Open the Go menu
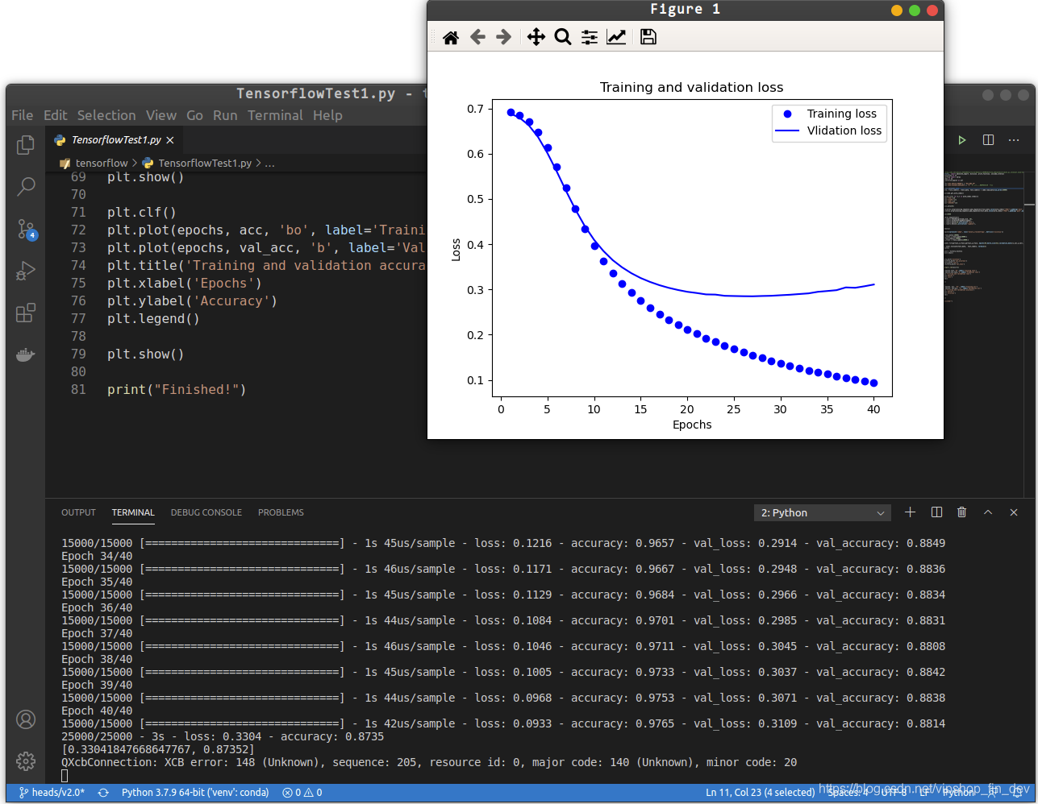Image resolution: width=1038 pixels, height=804 pixels. point(195,115)
